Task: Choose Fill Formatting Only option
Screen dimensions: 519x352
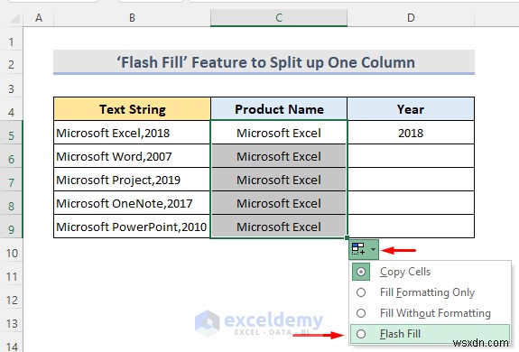Action: coord(430,292)
